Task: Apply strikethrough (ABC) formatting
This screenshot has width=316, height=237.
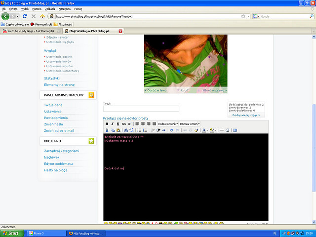Action: click(124, 124)
